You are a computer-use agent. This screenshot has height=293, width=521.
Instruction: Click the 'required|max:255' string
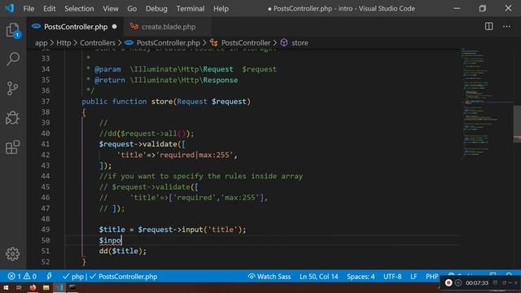pos(195,155)
